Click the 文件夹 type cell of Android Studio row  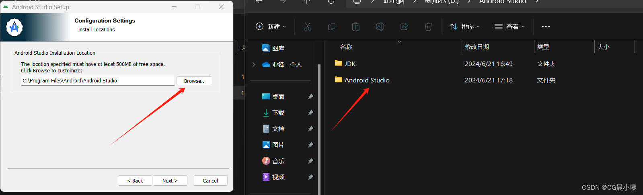[x=546, y=80]
